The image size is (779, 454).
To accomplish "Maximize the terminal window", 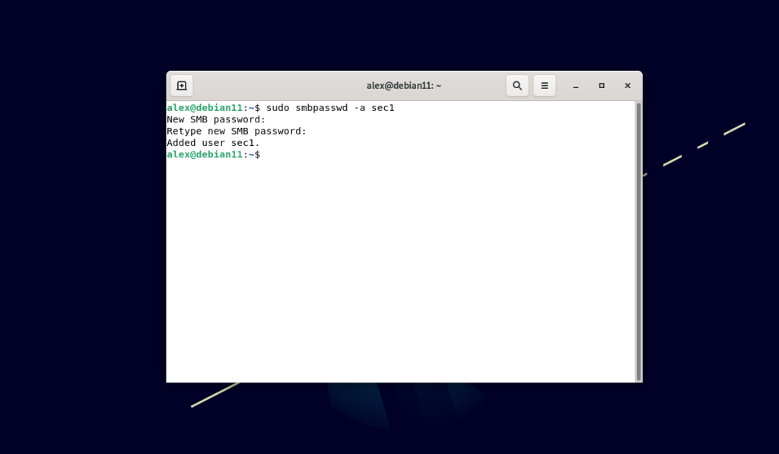I will [x=602, y=85].
